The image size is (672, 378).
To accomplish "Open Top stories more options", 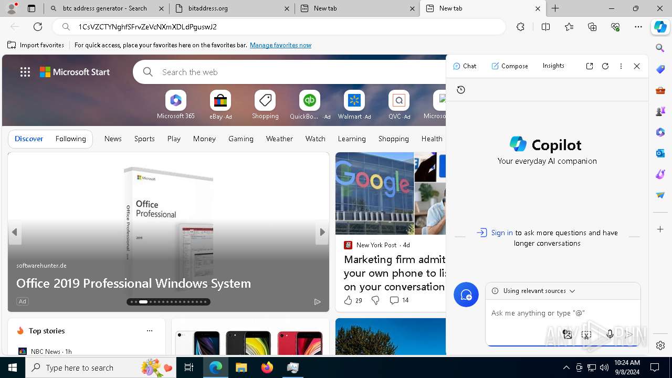I will click(x=150, y=331).
